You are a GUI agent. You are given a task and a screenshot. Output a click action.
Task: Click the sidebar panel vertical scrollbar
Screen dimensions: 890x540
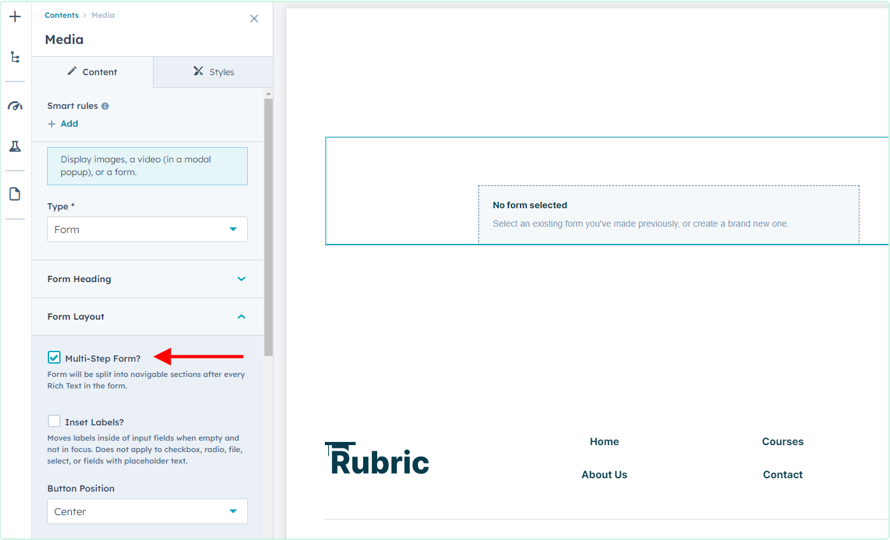268,227
